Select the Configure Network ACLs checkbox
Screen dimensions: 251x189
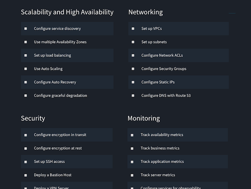[133, 56]
